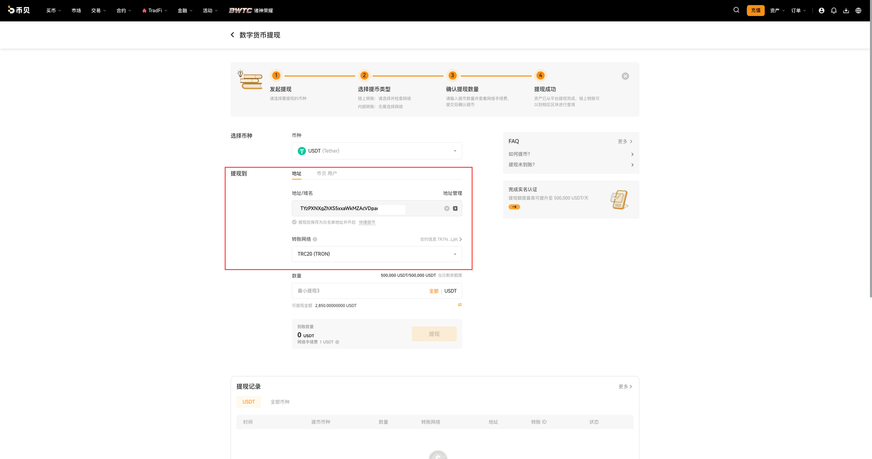This screenshot has height=459, width=872.
Task: Click step 4 circle 提现成功
Action: pos(540,75)
